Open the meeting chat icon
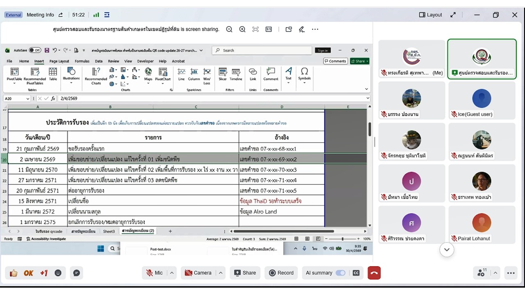Viewport: 525px width, 295px height. coord(76,273)
